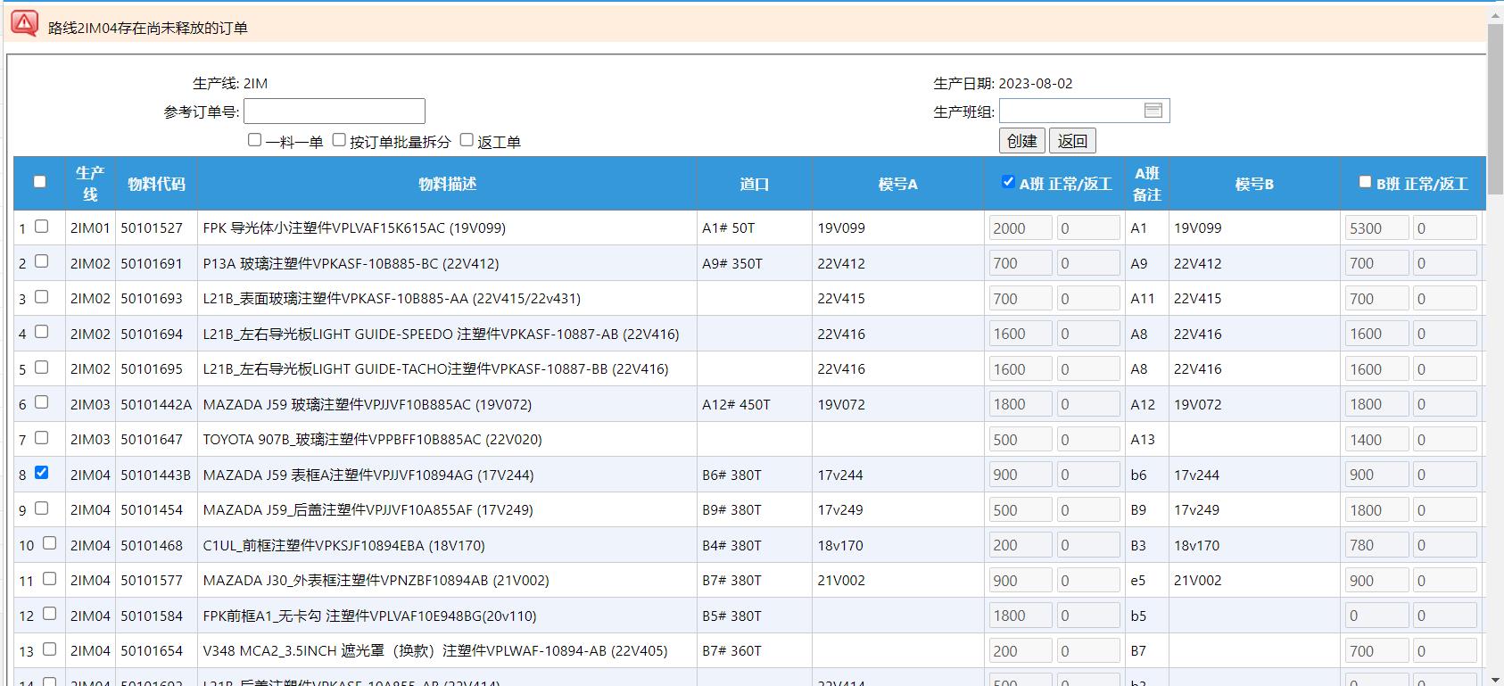The height and width of the screenshot is (686, 1504).
Task: Open the calendar picker icon for 生产班组
Action: click(1153, 111)
